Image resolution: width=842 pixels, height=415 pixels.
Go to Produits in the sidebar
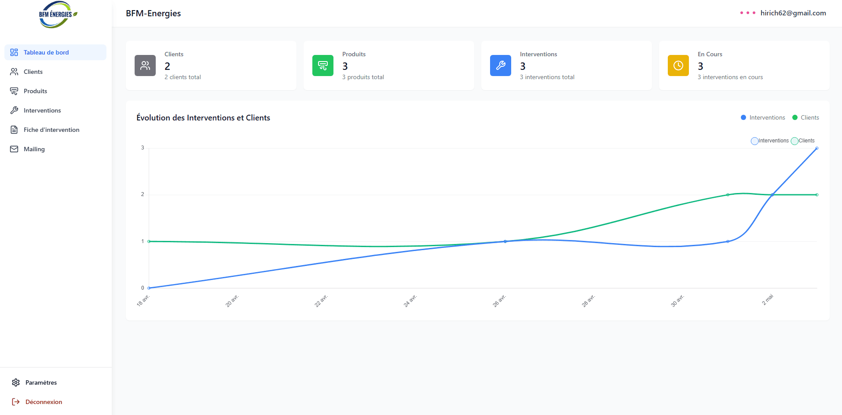(x=35, y=91)
